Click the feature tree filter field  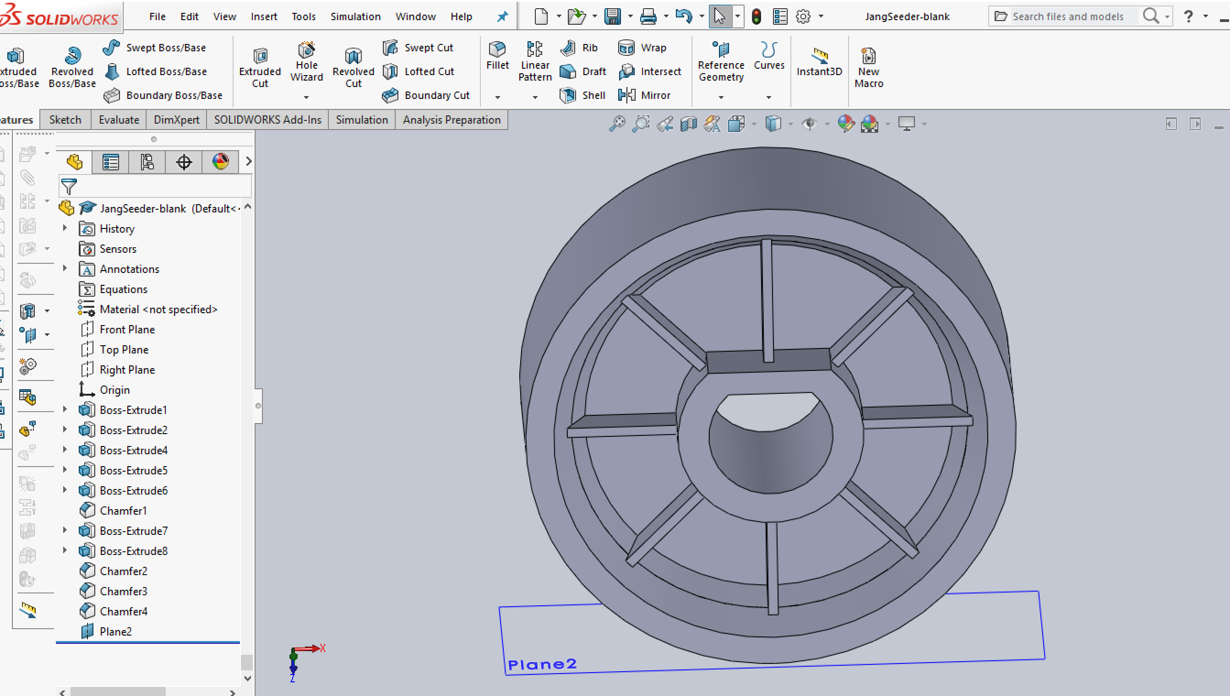pos(155,186)
